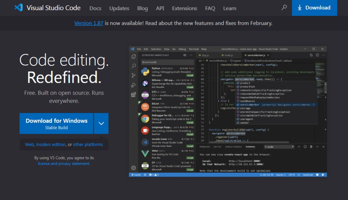This screenshot has height=200, width=348.
Task: Click the Selection menu in the editor screenshot
Action: pyautogui.click(x=156, y=49)
